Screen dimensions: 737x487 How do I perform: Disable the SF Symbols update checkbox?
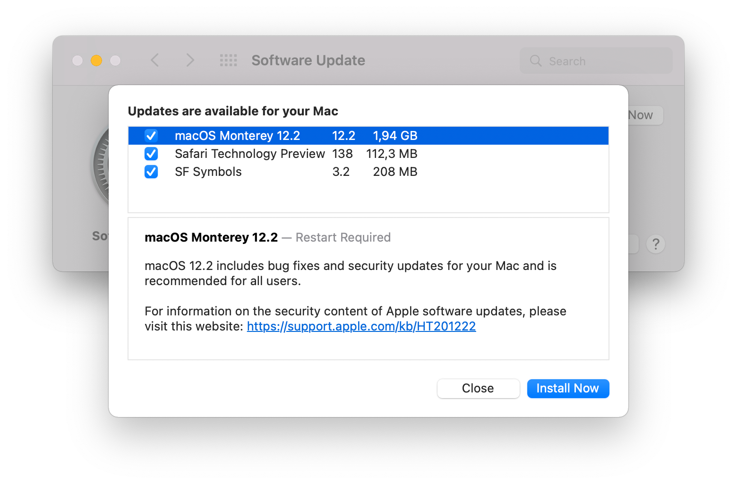(x=151, y=172)
